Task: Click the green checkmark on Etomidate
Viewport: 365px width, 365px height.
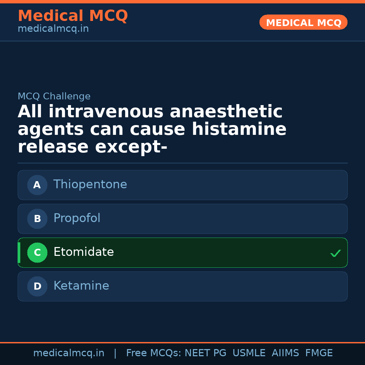Action: point(335,253)
